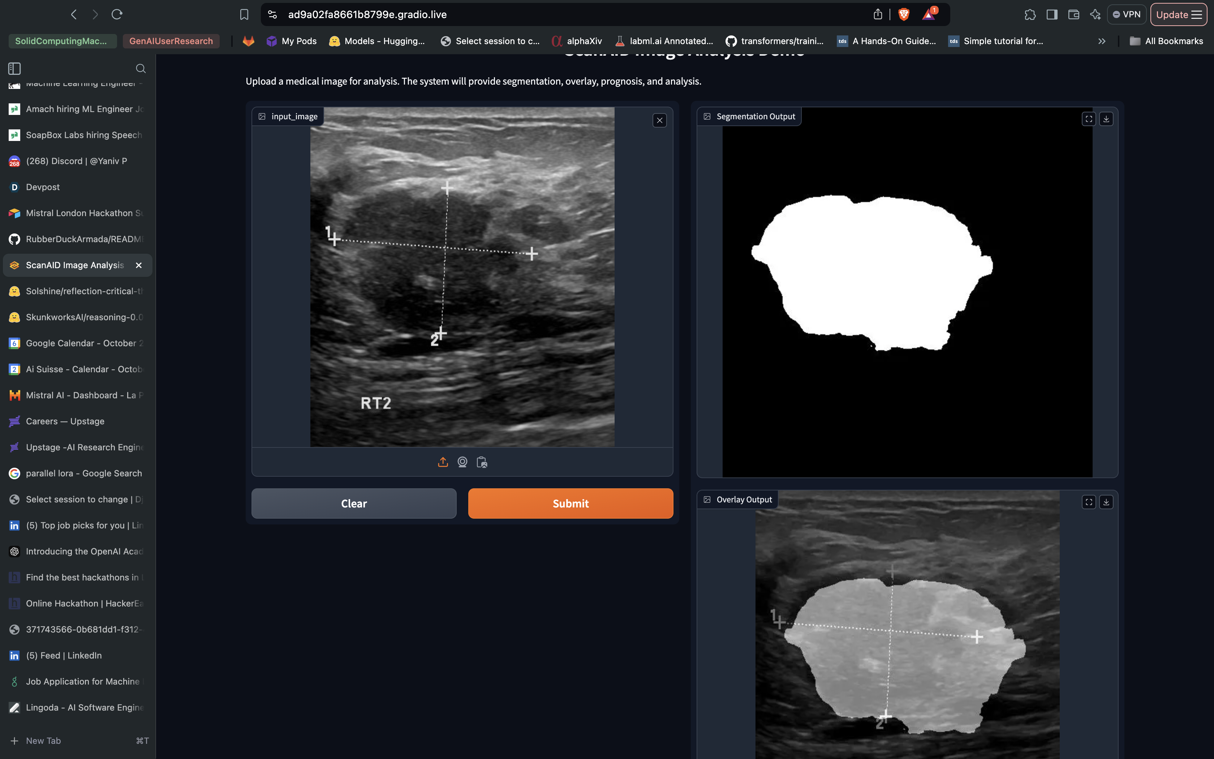Open a New Tab in sidebar
Image resolution: width=1214 pixels, height=759 pixels.
[x=43, y=741]
